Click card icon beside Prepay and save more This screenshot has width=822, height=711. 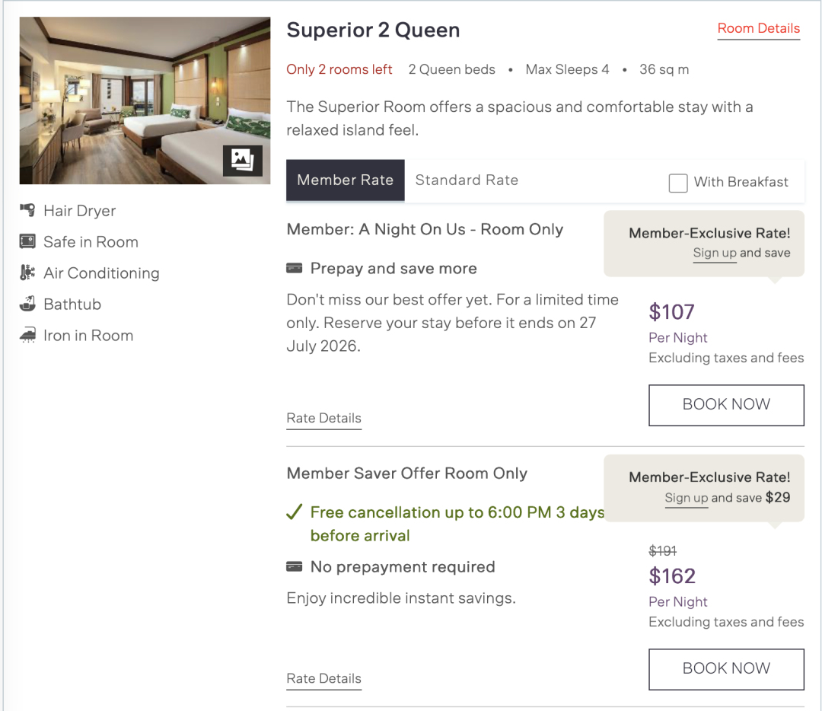pos(294,269)
